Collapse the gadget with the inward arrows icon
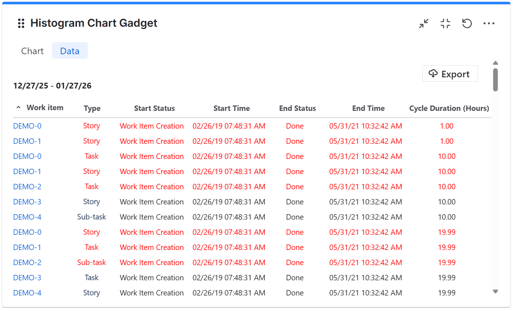Image resolution: width=513 pixels, height=311 pixels. (423, 23)
